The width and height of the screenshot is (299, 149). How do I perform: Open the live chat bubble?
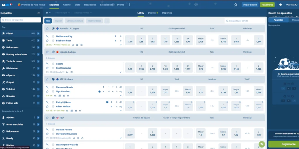[x=262, y=144]
